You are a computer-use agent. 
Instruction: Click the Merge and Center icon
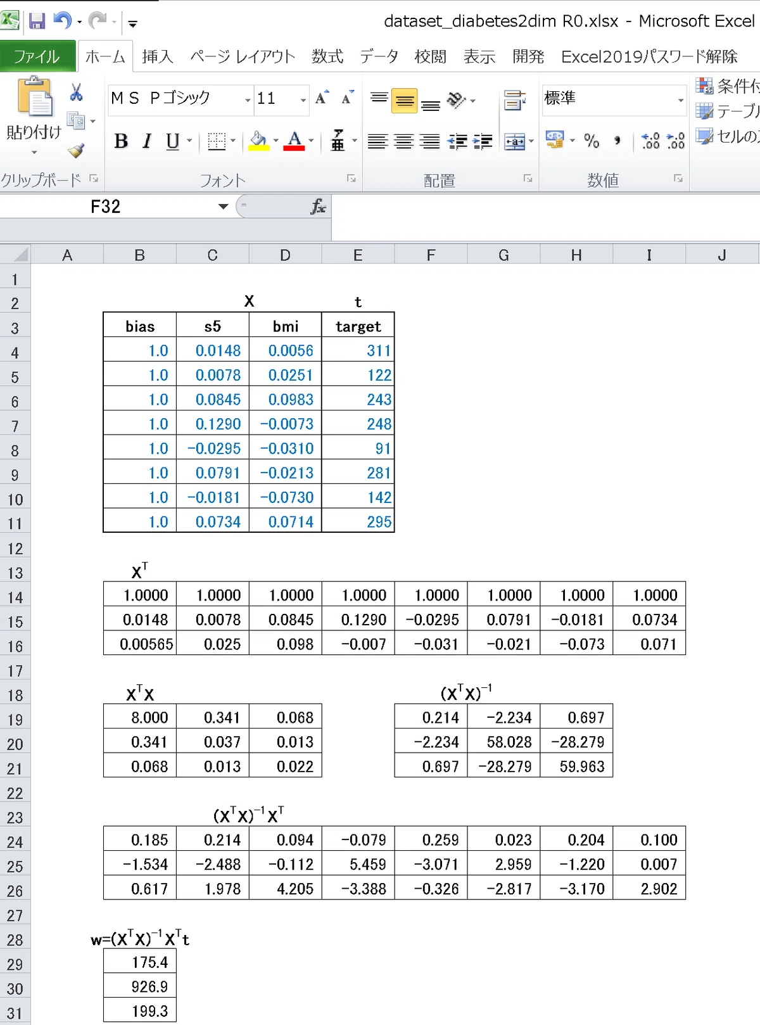click(x=515, y=141)
